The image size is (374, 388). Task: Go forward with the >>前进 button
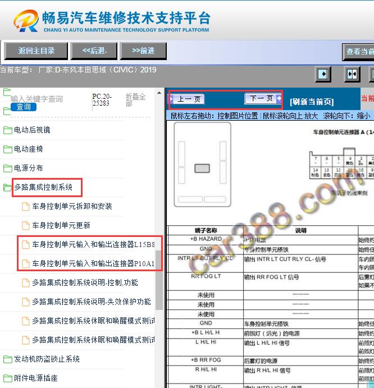[x=143, y=51]
